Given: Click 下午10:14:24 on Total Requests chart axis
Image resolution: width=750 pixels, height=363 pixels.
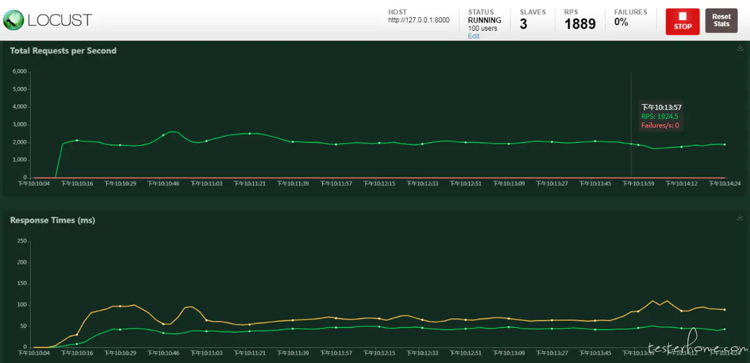Looking at the screenshot, I should coord(724,184).
